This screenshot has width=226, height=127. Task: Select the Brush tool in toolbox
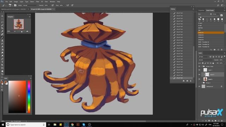pos(2,37)
